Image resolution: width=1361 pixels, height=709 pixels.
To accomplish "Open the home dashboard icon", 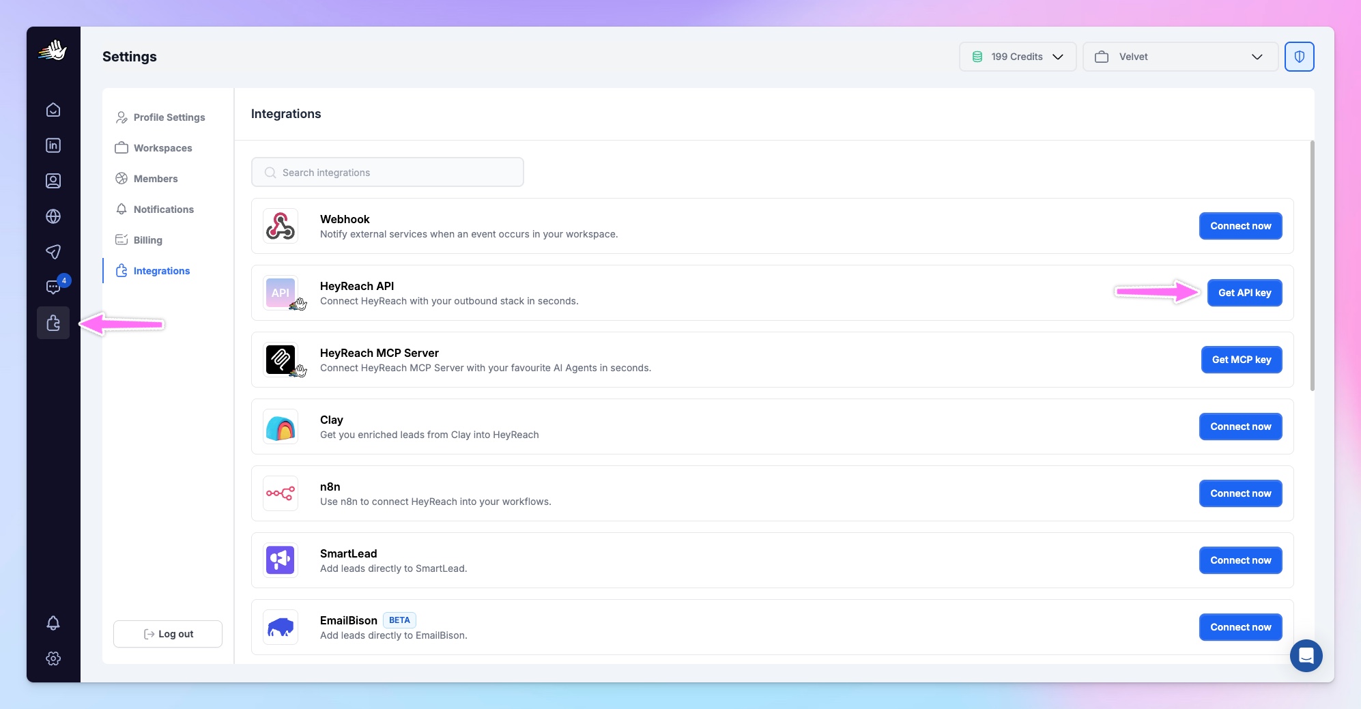I will tap(53, 110).
